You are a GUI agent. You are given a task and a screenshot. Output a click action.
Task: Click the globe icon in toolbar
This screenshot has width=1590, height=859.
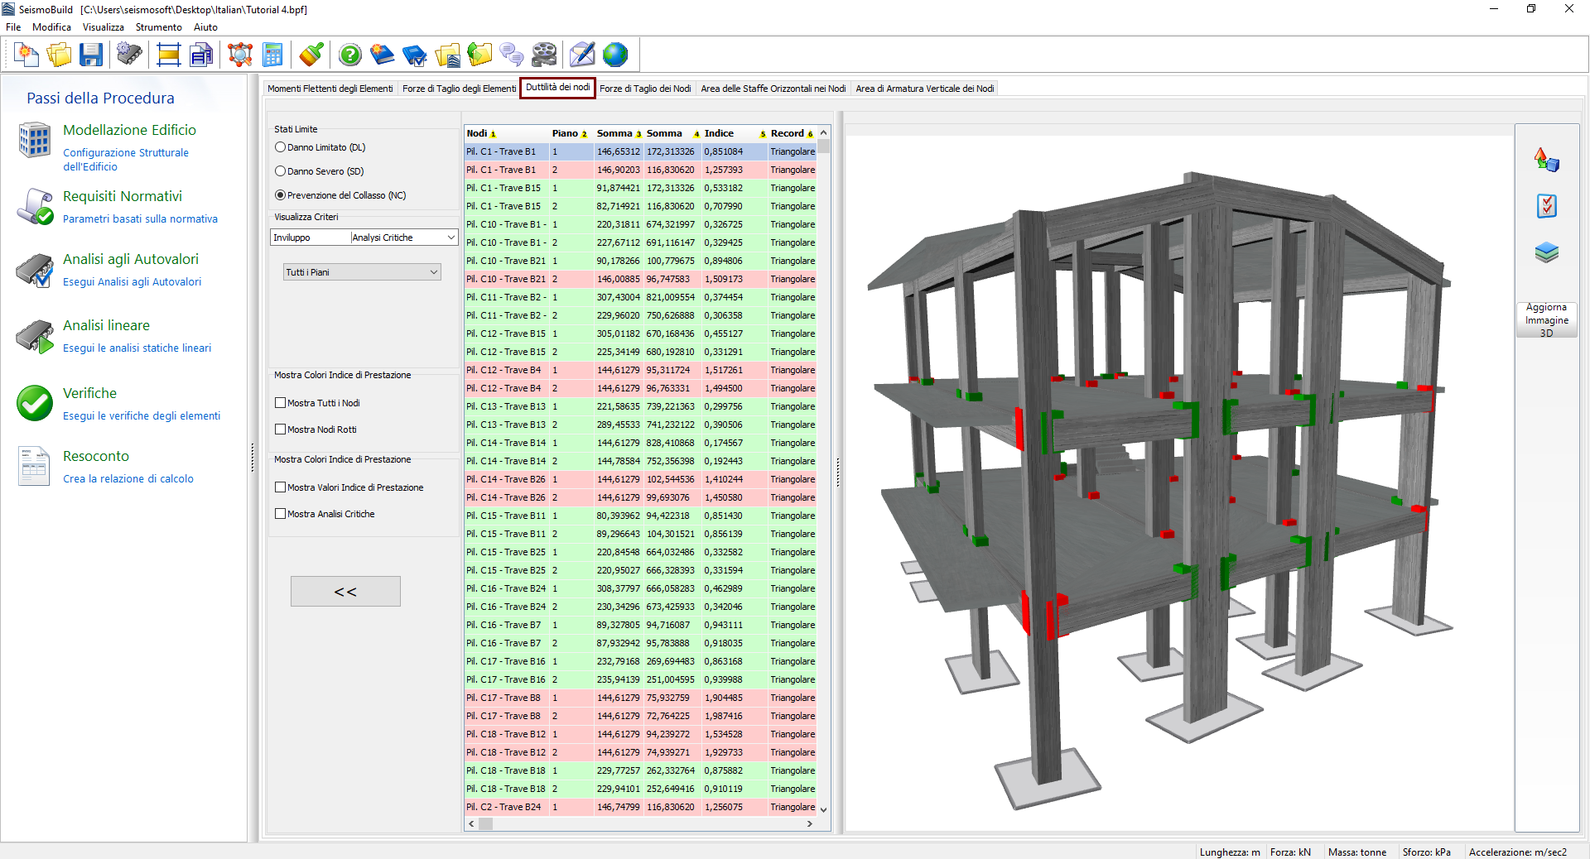[615, 55]
